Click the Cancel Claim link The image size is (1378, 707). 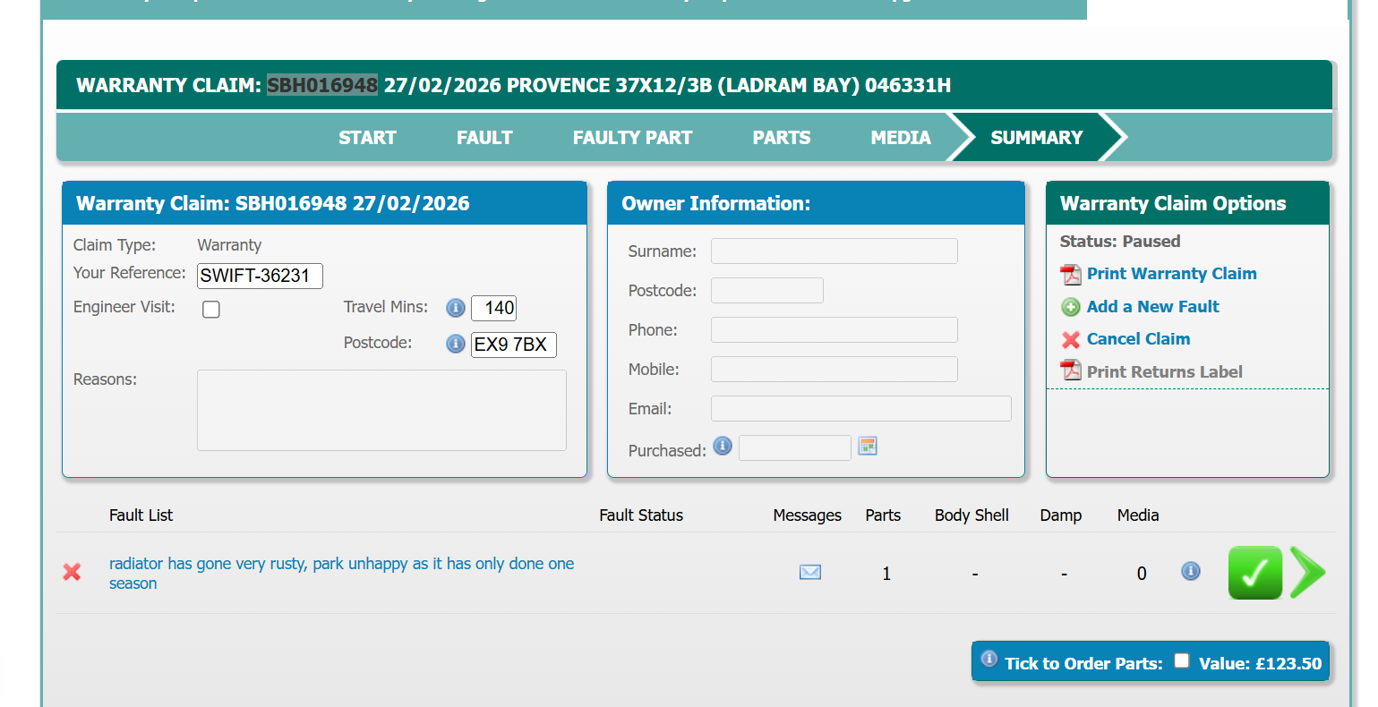[x=1138, y=339]
